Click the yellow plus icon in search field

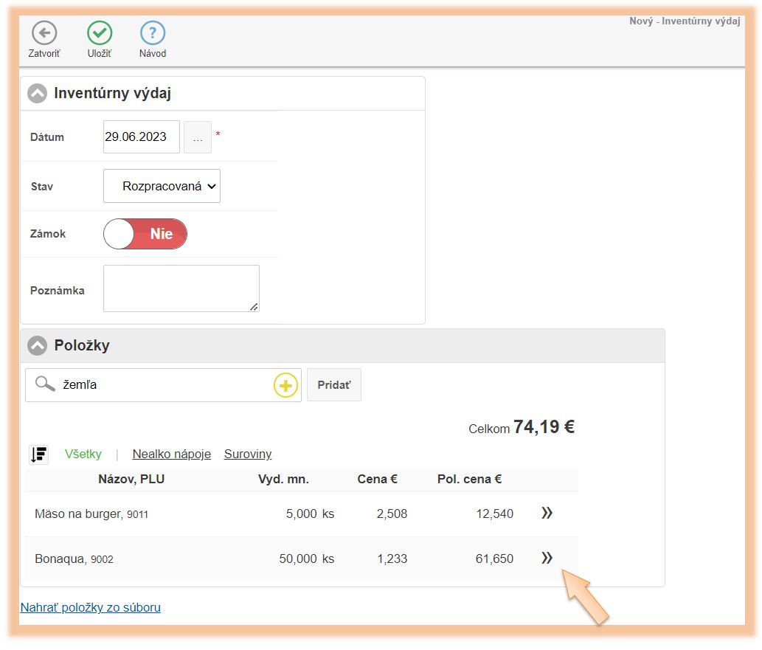tap(285, 385)
